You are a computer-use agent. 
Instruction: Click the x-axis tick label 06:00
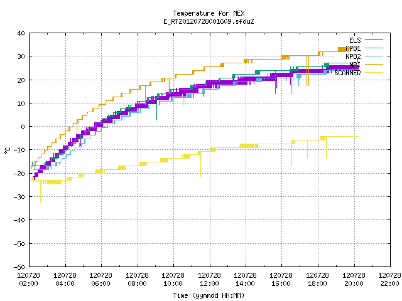pyautogui.click(x=101, y=283)
